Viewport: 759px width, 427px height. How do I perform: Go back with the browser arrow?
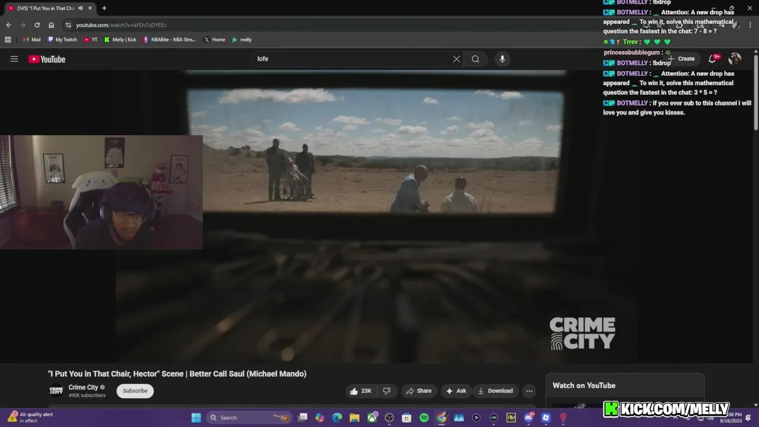click(8, 25)
